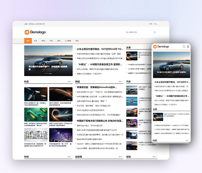Open the black hole thumbnail under mobile 头条

pyautogui.click(x=158, y=117)
